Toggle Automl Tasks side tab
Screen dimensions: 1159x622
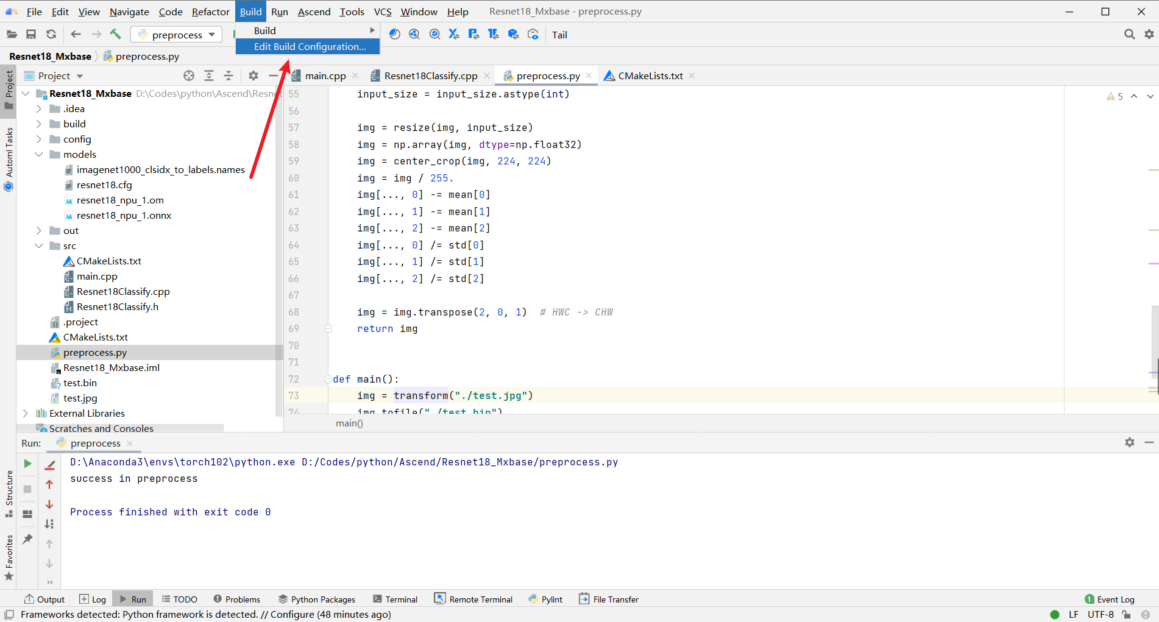(9, 158)
